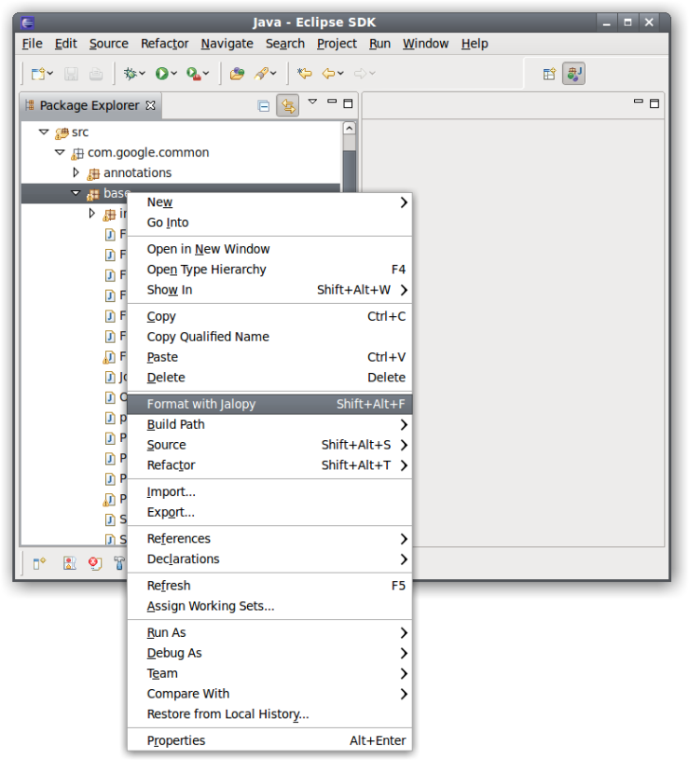The image size is (689, 760).
Task: Minimize the Package Explorer view
Action: (332, 102)
